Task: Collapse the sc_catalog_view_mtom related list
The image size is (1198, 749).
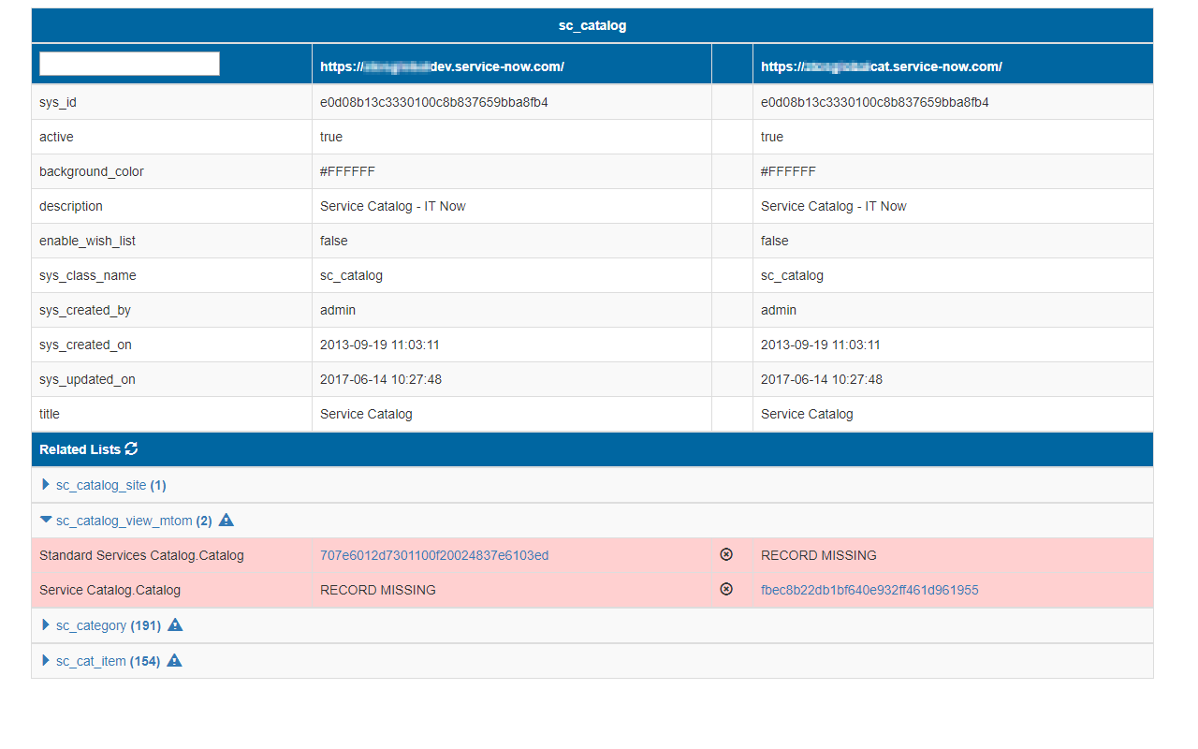Action: coord(45,520)
